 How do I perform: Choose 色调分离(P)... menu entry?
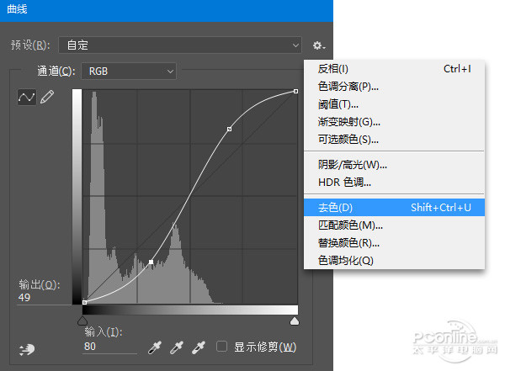point(394,87)
